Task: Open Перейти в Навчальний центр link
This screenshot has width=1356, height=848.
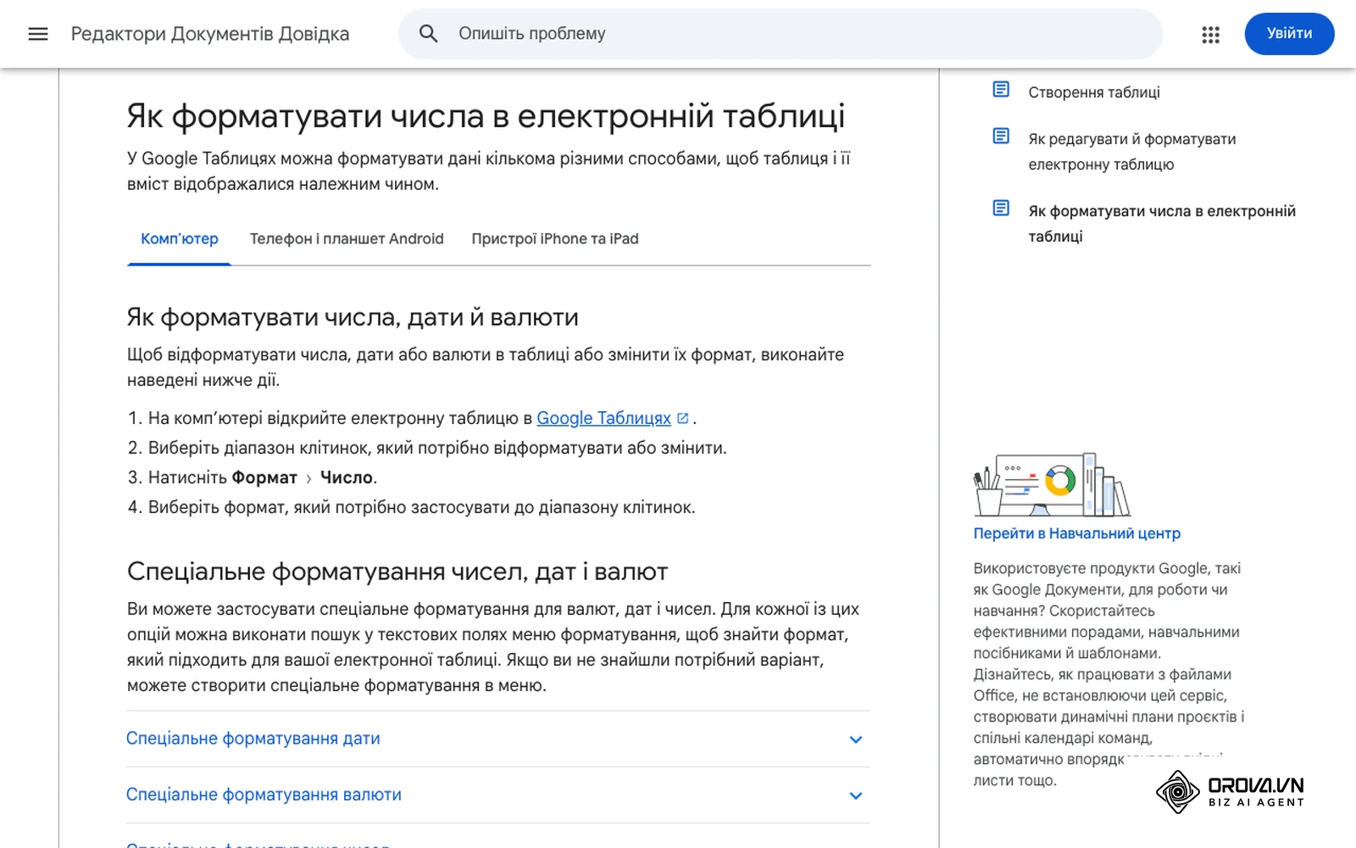Action: [1076, 533]
